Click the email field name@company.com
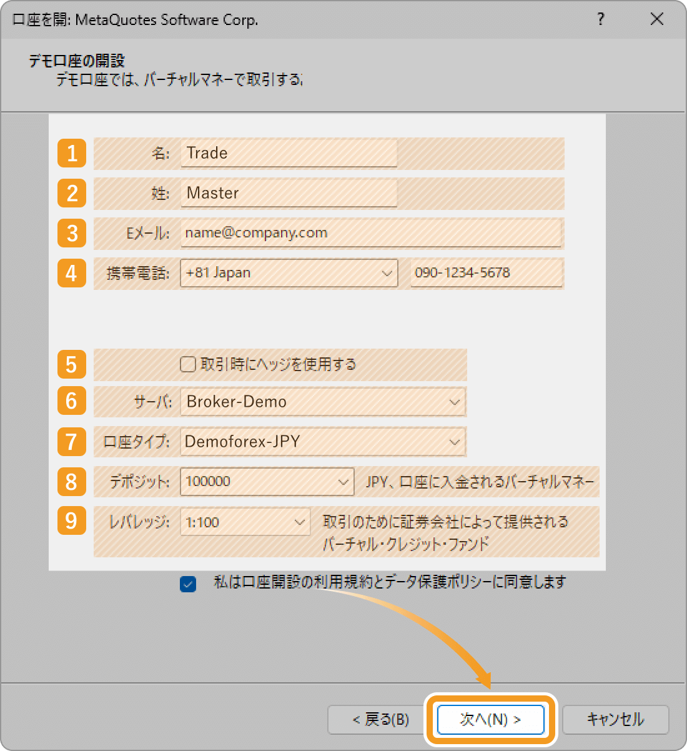The image size is (687, 751). [x=371, y=233]
